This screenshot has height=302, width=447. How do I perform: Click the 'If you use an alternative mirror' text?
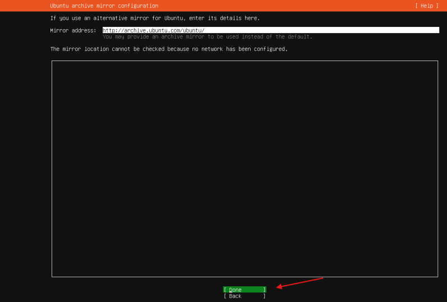coord(155,18)
